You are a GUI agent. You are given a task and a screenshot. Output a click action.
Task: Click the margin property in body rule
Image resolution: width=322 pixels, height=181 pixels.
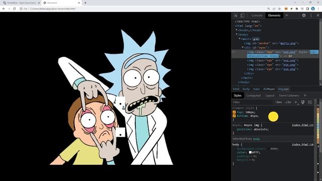click(242, 160)
